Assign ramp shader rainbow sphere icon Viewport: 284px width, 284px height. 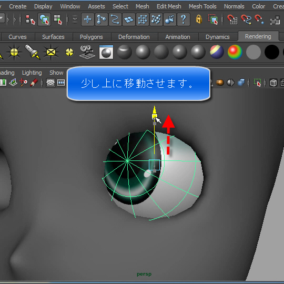(x=235, y=52)
